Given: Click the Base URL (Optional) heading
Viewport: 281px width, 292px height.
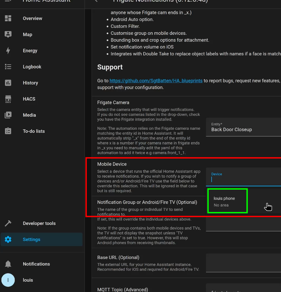Looking at the screenshot, I should [118, 257].
